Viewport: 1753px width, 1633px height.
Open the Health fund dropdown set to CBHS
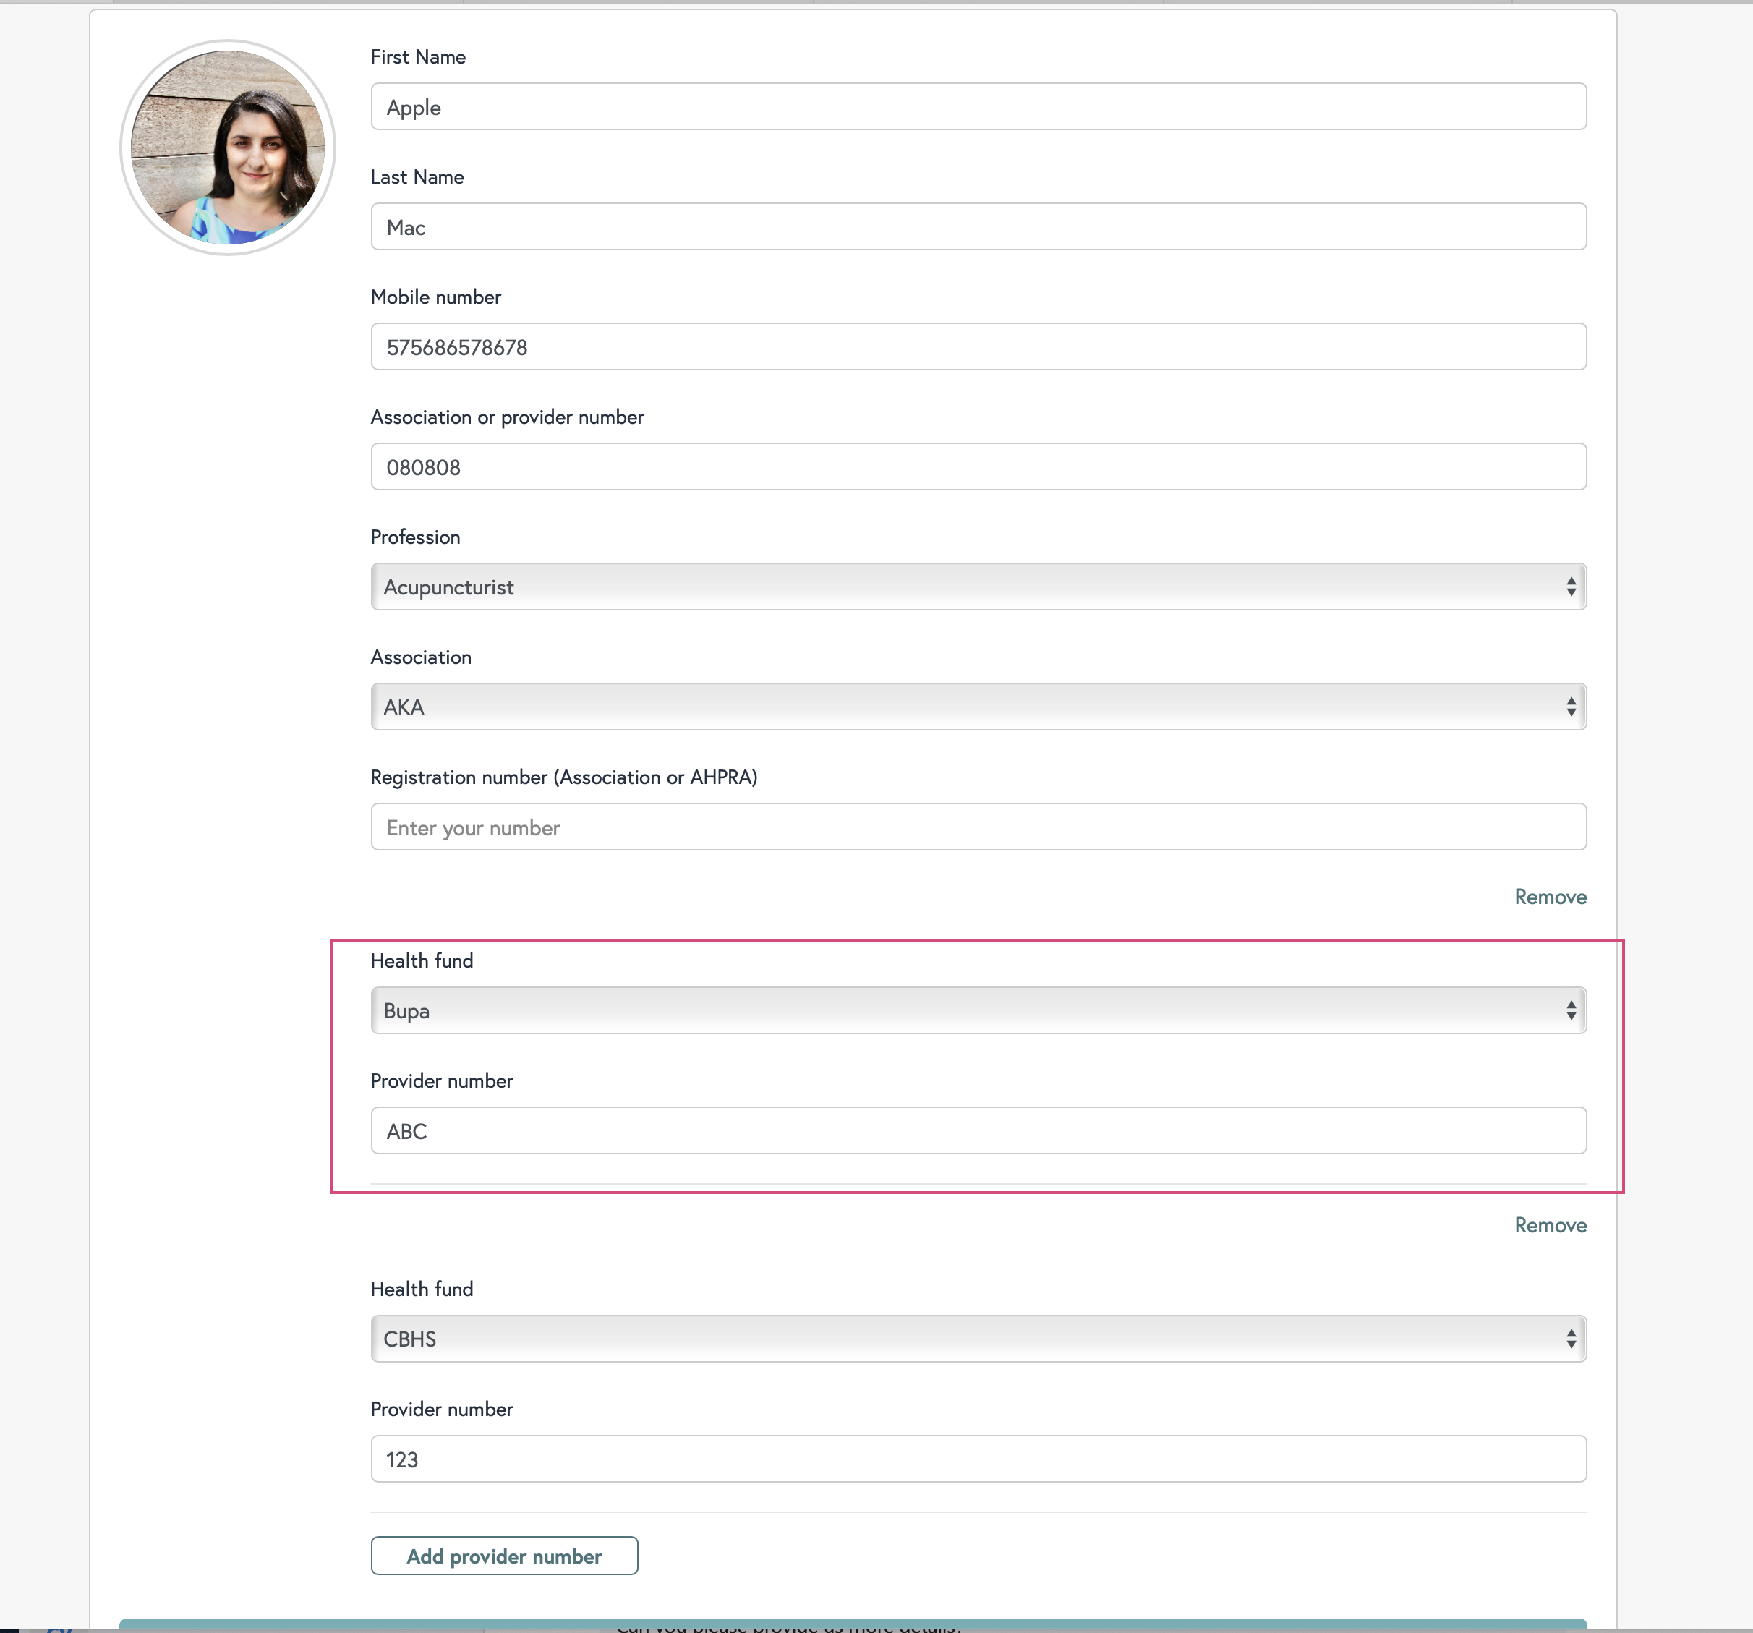click(978, 1339)
